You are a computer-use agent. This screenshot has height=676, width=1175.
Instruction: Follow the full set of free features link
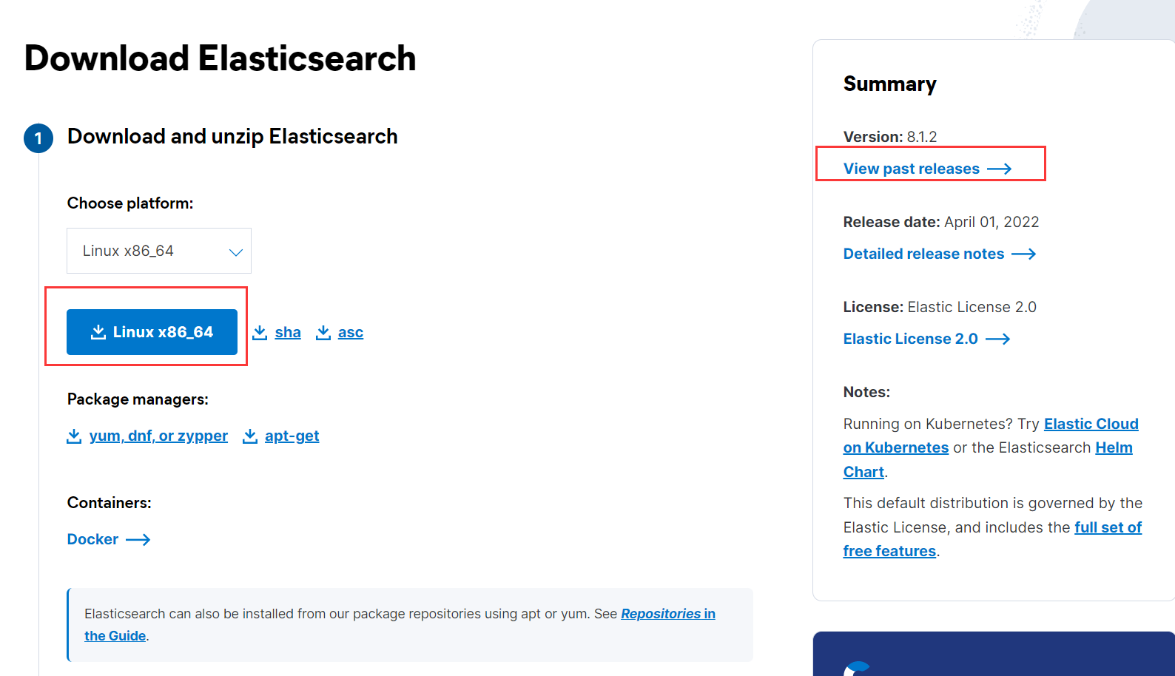point(1108,527)
